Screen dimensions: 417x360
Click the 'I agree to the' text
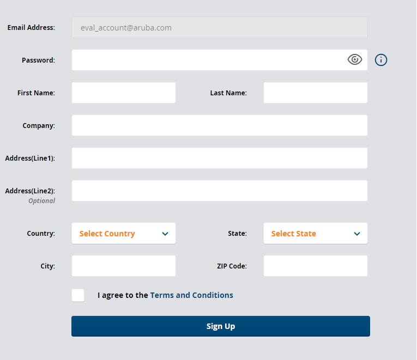tap(123, 295)
